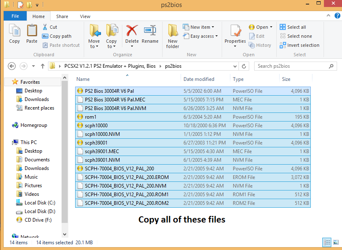
Task: Click Invert selection in the ribbon
Action: [299, 45]
